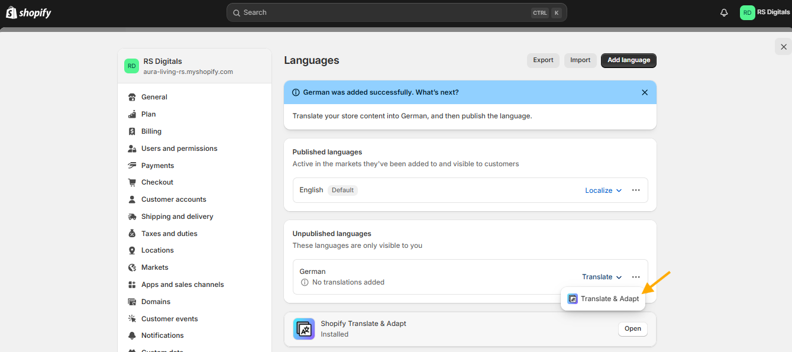Expand the Localize dropdown for English

click(603, 190)
